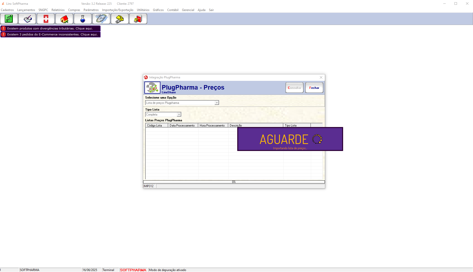Close the Integração PlugPharma dialog
Screen dimensions: 473x272
tap(321, 77)
